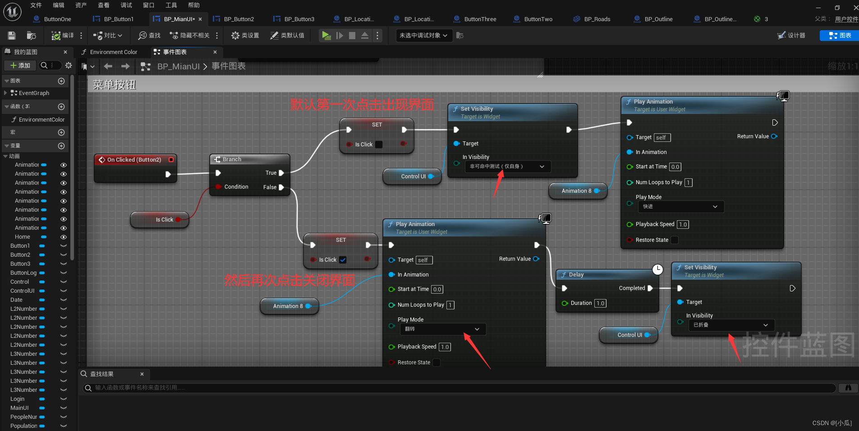Switch to 设计器 designer view

pos(791,35)
